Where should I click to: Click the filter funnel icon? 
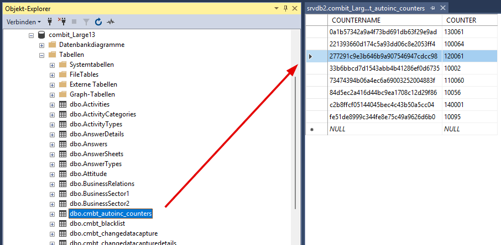coord(86,22)
